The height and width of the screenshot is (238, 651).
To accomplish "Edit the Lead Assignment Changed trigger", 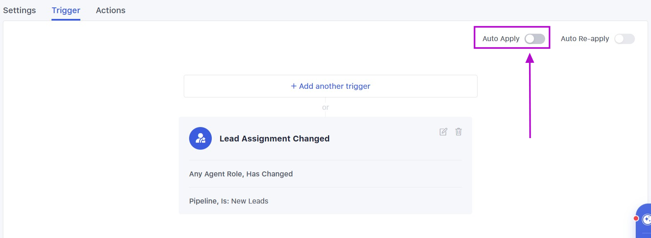I will [x=443, y=132].
